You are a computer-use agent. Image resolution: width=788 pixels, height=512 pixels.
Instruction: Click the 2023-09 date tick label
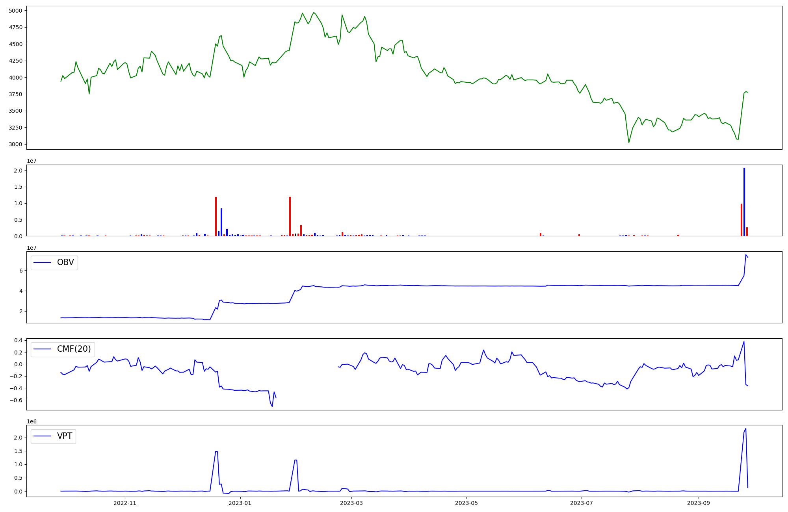point(699,503)
